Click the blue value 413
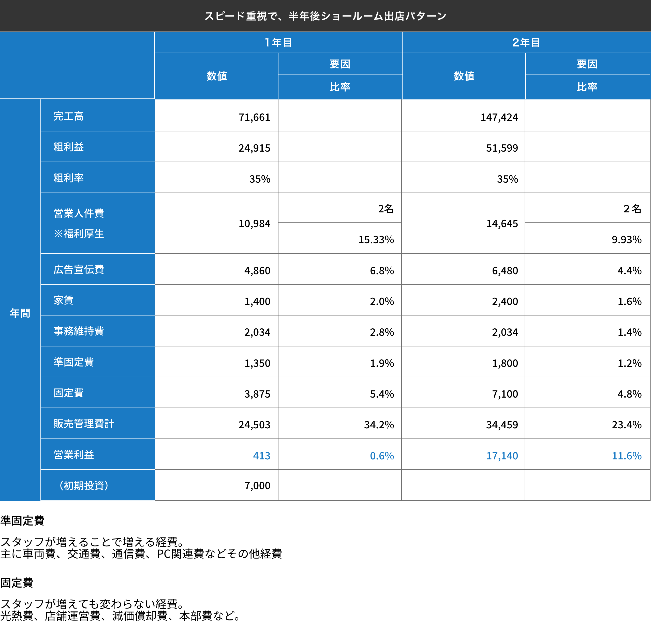 point(261,456)
